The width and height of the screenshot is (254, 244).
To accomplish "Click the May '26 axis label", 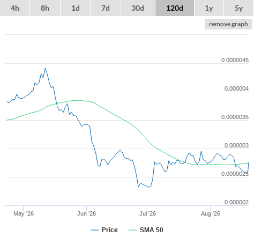I will pyautogui.click(x=24, y=213).
